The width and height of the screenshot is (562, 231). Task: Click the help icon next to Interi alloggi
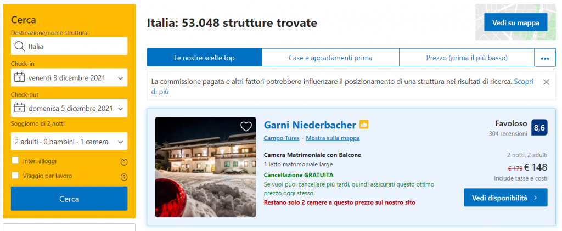pos(123,162)
